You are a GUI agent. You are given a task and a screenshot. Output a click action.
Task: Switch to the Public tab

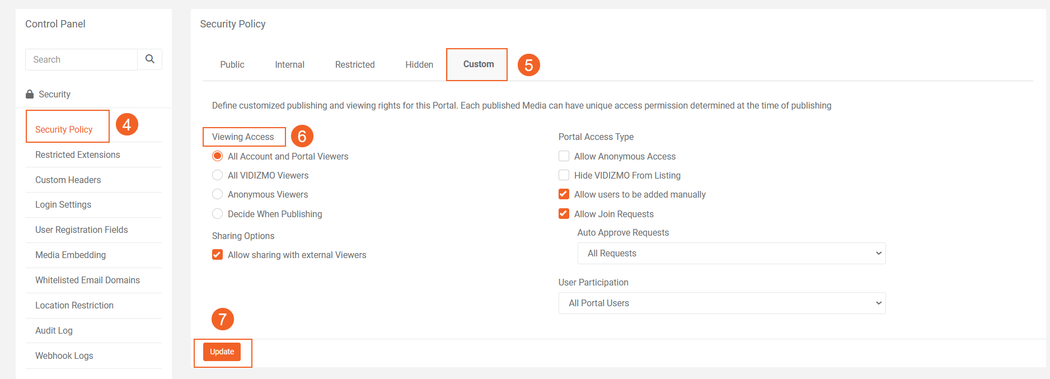232,65
